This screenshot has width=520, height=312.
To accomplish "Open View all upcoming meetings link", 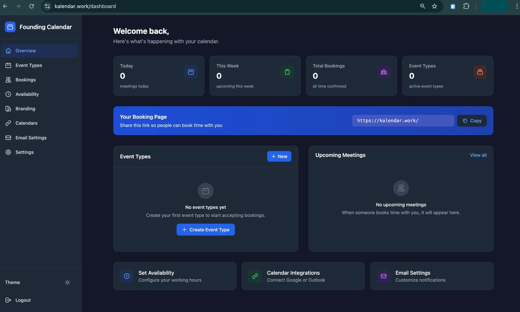I will click(x=478, y=155).
